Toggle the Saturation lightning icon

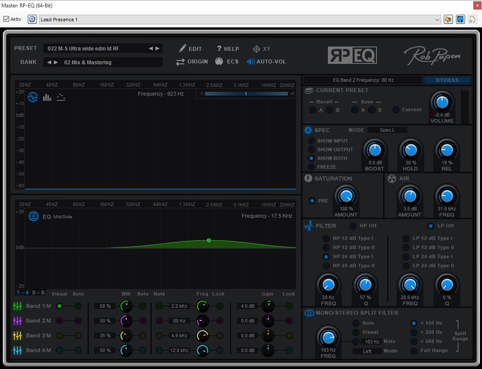pos(308,178)
